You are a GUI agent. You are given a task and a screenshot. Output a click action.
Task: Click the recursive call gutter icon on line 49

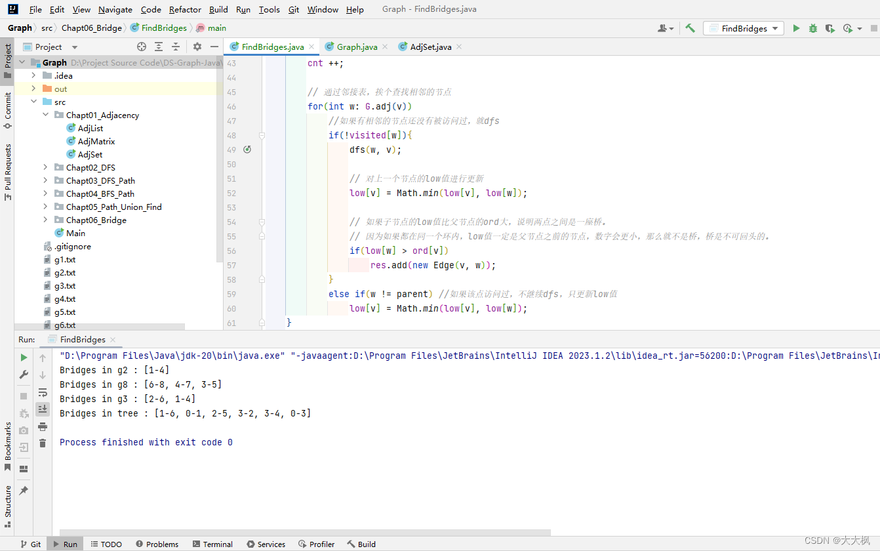247,150
